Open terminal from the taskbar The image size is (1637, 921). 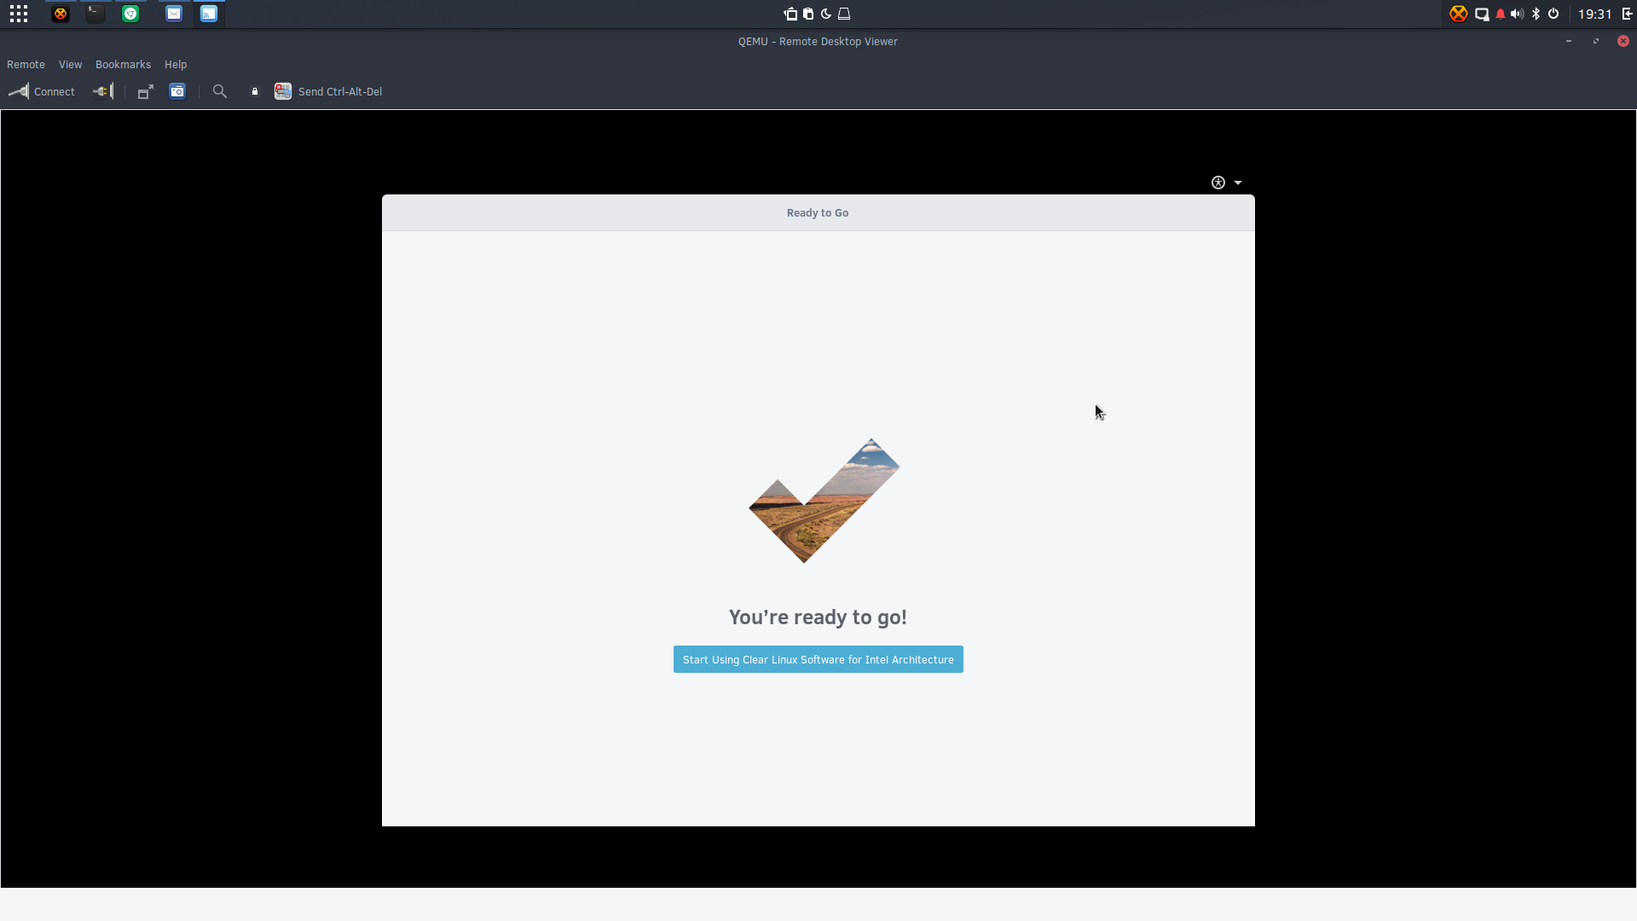(95, 14)
